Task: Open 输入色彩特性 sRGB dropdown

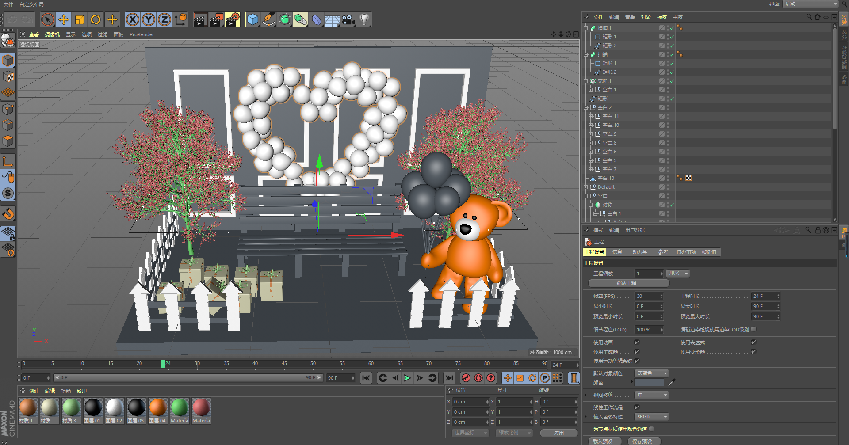Action: [652, 417]
